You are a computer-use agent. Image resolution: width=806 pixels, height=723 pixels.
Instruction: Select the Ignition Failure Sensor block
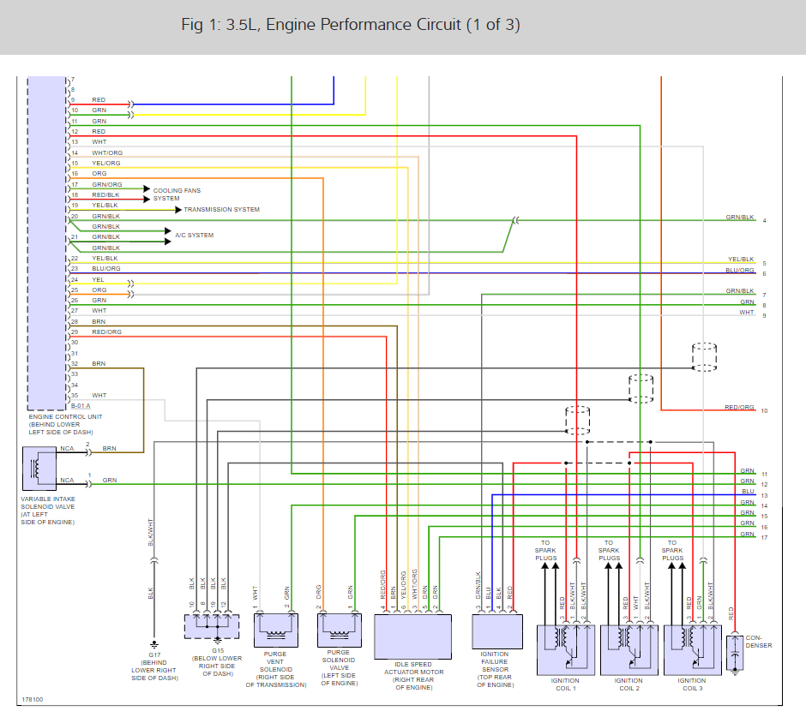click(x=497, y=631)
